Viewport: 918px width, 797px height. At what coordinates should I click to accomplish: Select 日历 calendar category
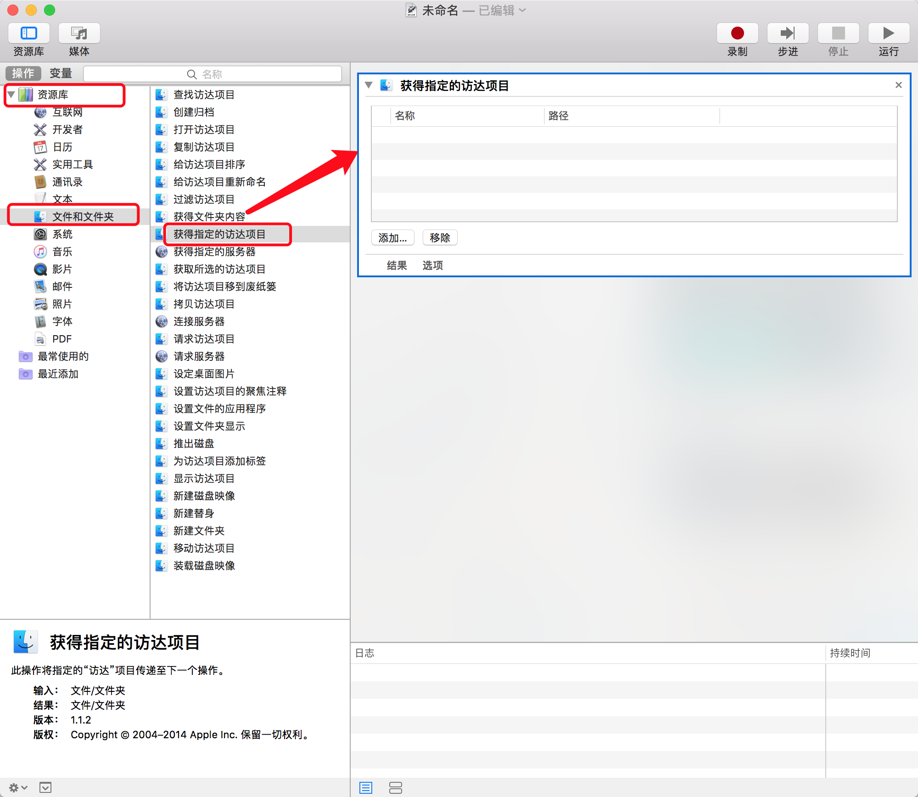click(x=62, y=147)
